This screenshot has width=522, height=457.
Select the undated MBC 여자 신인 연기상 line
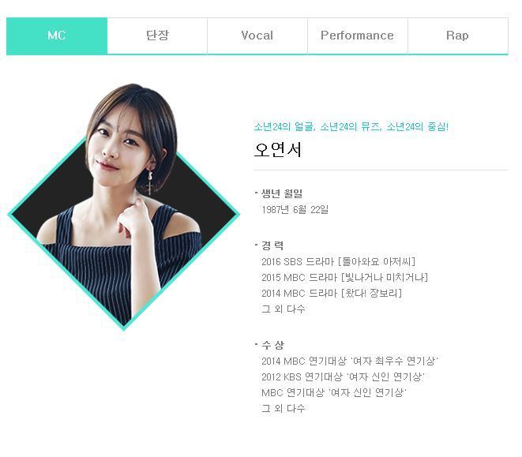[x=334, y=392]
